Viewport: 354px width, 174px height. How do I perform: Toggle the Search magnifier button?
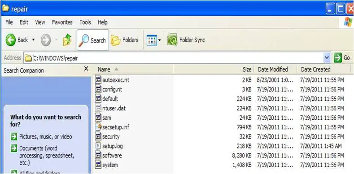(x=93, y=40)
